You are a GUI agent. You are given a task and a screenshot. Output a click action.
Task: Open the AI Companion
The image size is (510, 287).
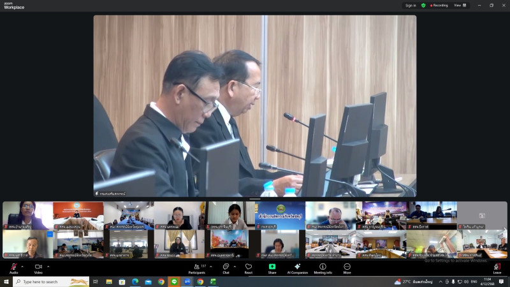pyautogui.click(x=297, y=267)
